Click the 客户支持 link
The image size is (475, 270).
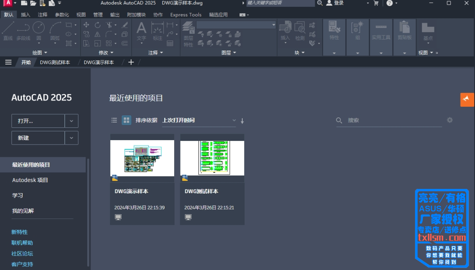point(22,264)
